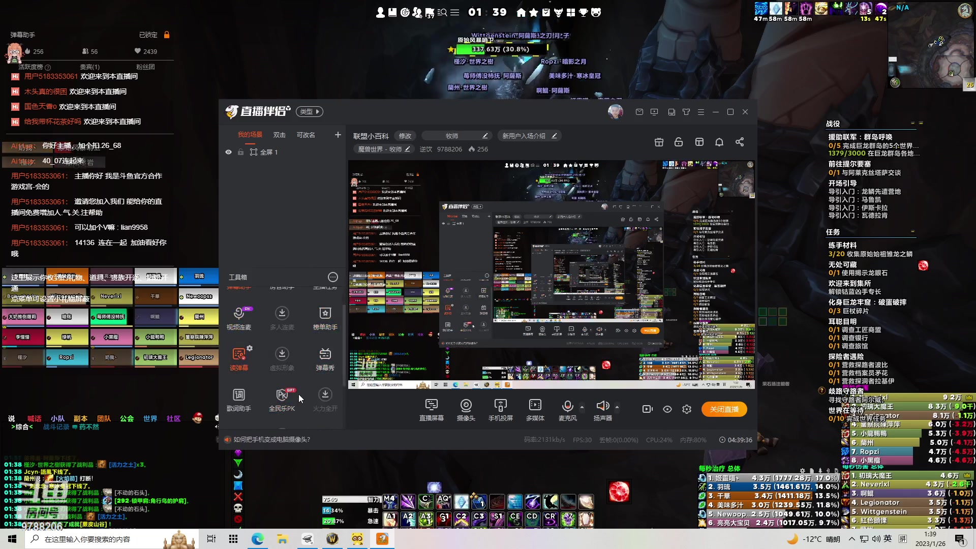Open streaming settings gear icon
Screen dimensions: 976x549
click(x=687, y=409)
